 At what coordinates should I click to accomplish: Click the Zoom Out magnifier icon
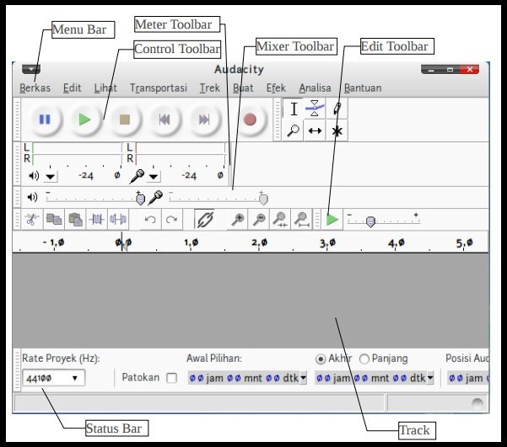coord(259,220)
